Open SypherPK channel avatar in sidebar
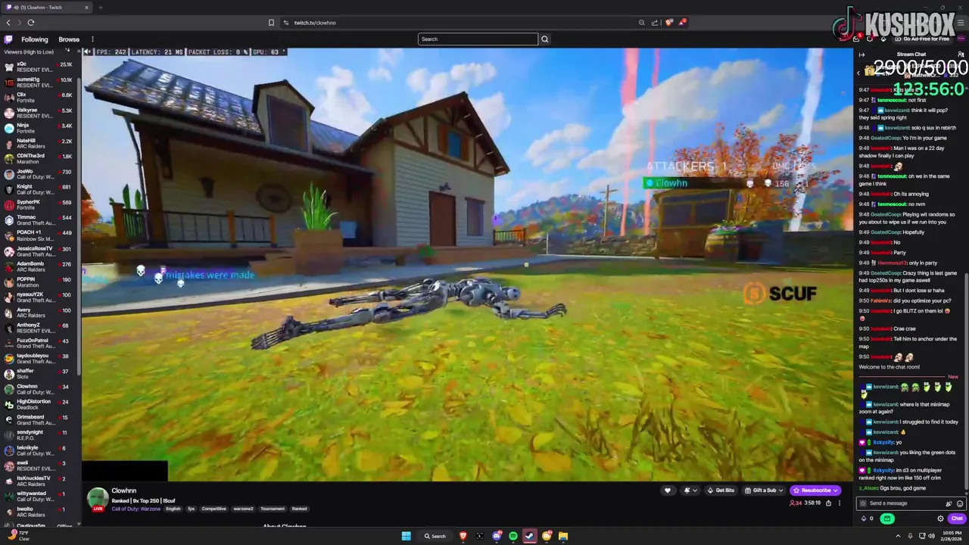Image resolution: width=969 pixels, height=545 pixels. 9,205
